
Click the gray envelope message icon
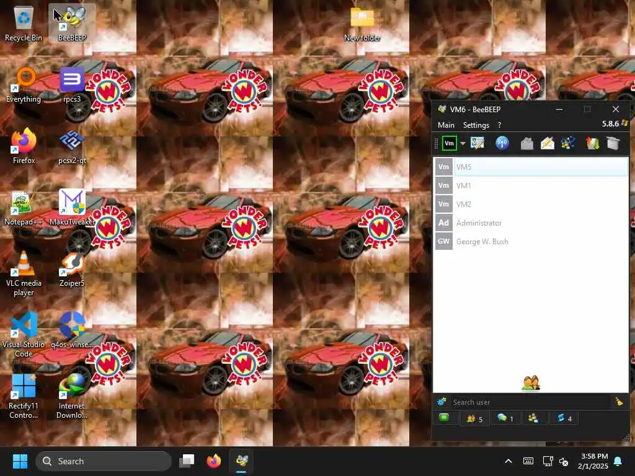coord(526,143)
